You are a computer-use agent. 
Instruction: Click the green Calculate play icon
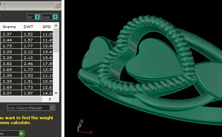tap(21, 133)
